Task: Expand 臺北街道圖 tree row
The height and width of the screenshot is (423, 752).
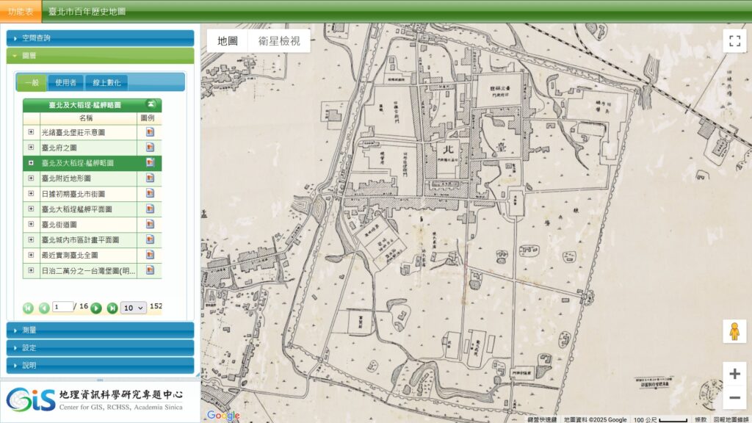Action: click(31, 224)
